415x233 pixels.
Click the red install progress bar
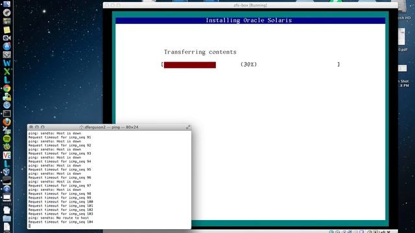point(190,65)
